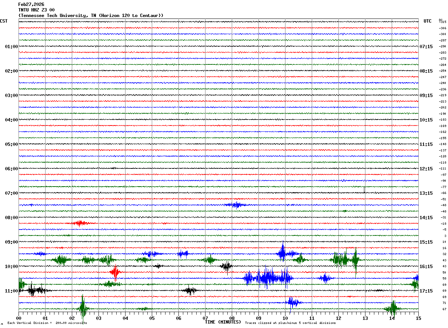Click the DC offset value -148
The width and height of the screenshot is (448, 328).
click(x=442, y=144)
